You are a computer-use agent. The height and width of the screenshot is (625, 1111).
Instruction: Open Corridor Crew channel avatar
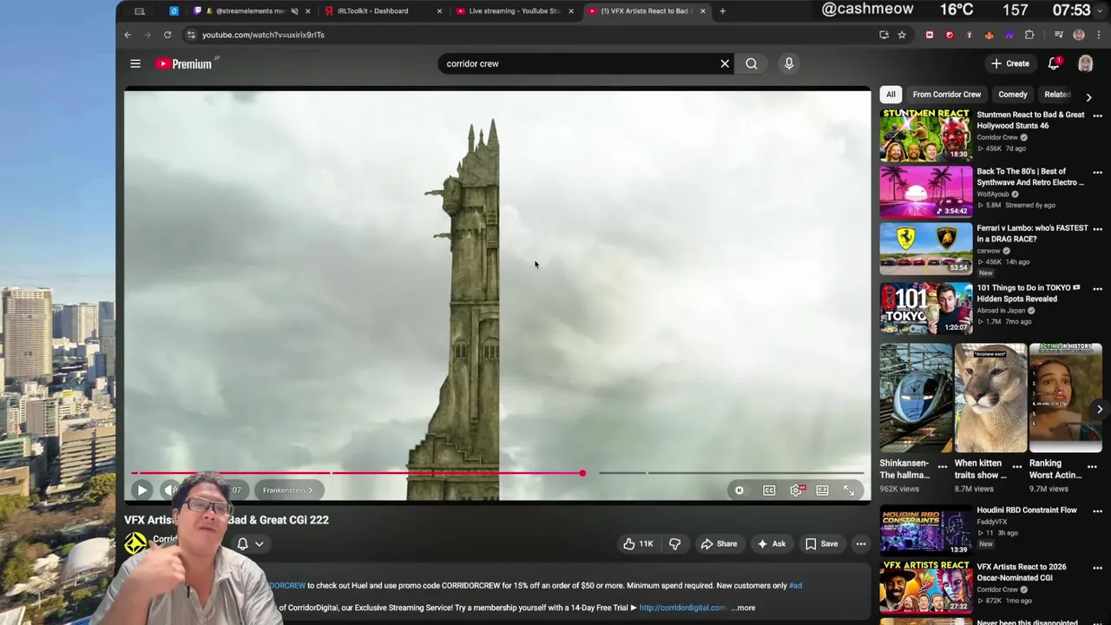pyautogui.click(x=135, y=543)
